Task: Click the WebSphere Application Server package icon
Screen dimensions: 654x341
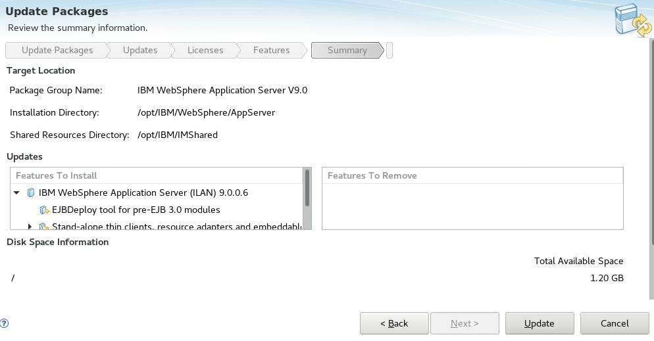Action: point(30,193)
